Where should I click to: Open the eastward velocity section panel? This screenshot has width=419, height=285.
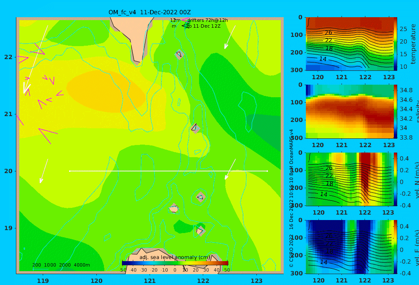pyautogui.click(x=350, y=247)
